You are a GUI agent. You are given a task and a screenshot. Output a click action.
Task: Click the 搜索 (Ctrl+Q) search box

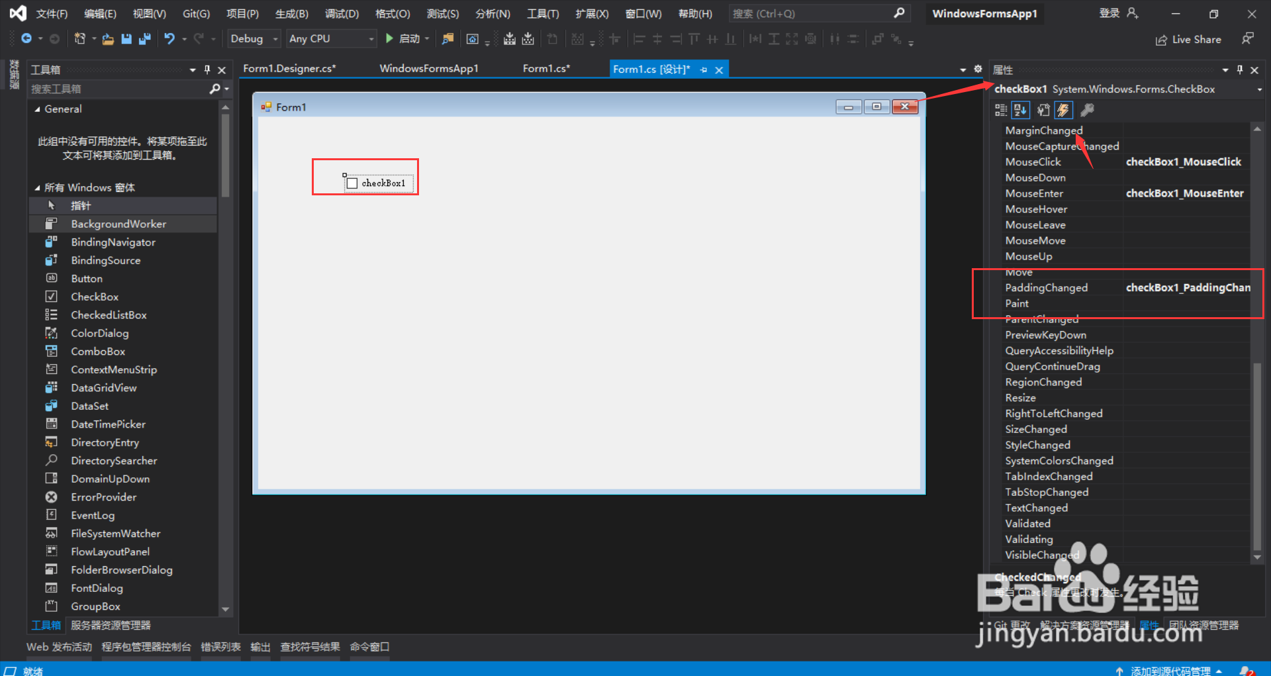[819, 13]
